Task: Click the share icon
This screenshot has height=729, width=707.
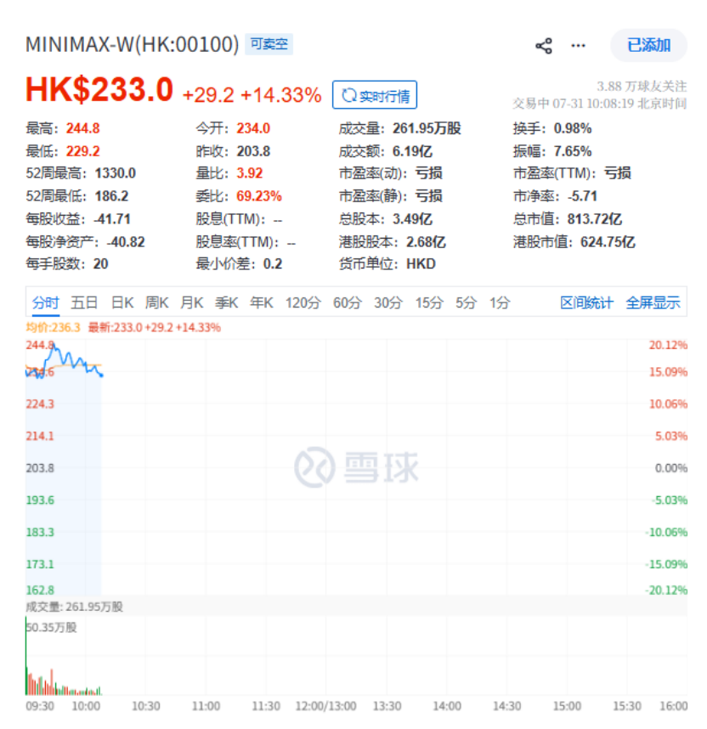Action: 543,46
